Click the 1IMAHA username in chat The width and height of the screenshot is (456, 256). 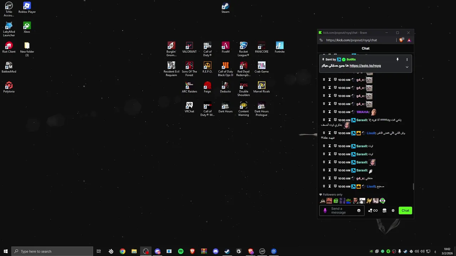click(362, 112)
